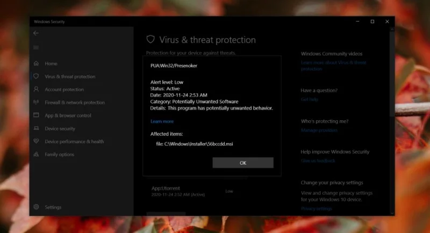The height and width of the screenshot is (233, 430).
Task: Click the scrollbar up arrow
Action: 392,29
